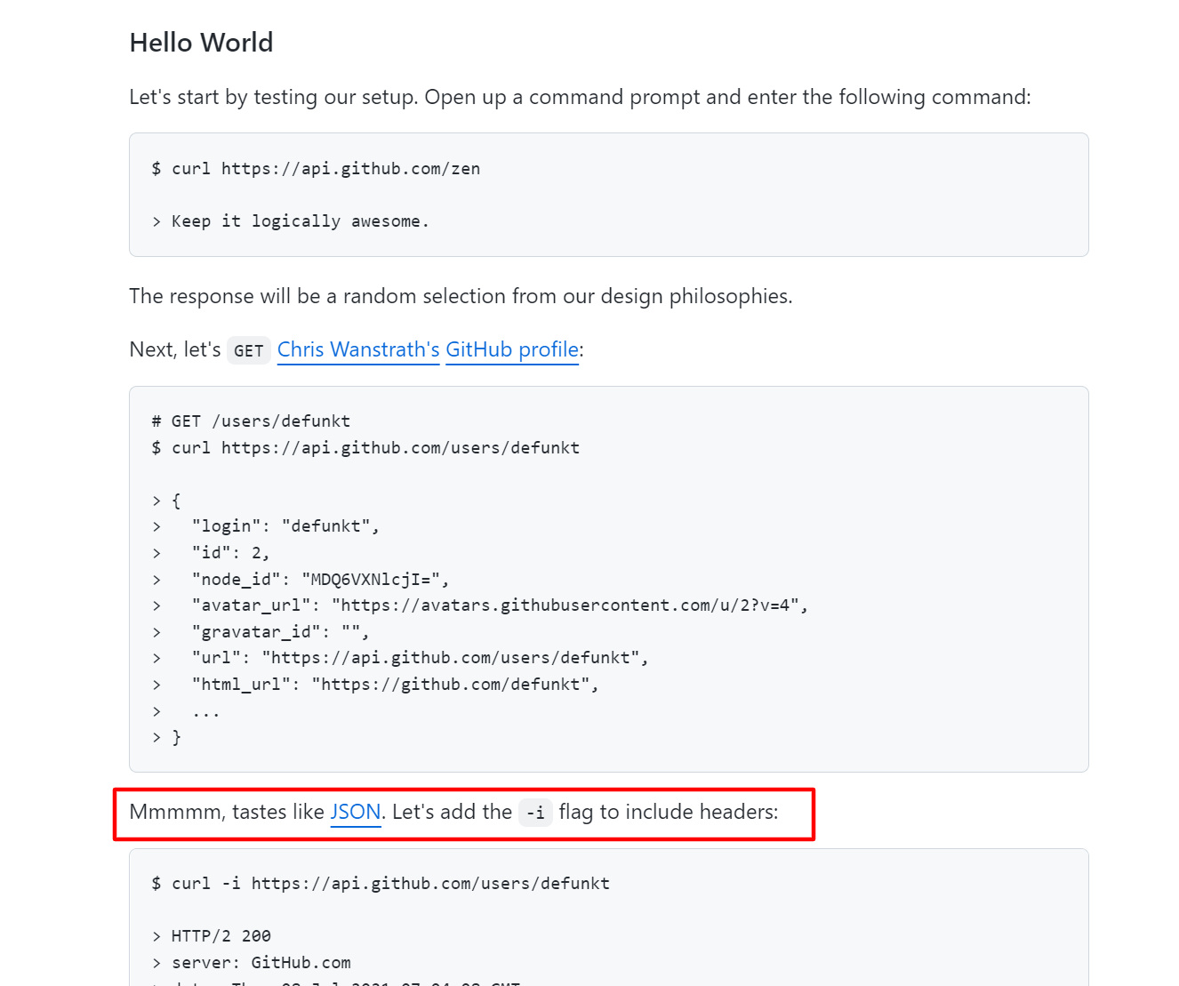Image resolution: width=1179 pixels, height=986 pixels.
Task: Click the GET badge before the profile link
Action: 249,350
